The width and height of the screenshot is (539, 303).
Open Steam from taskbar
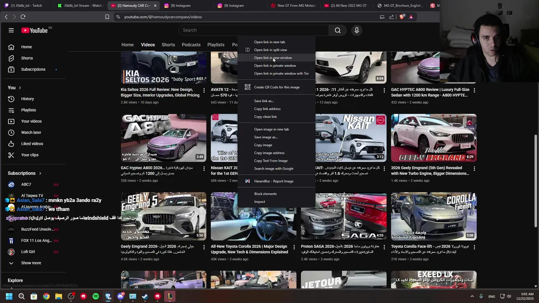(145, 296)
